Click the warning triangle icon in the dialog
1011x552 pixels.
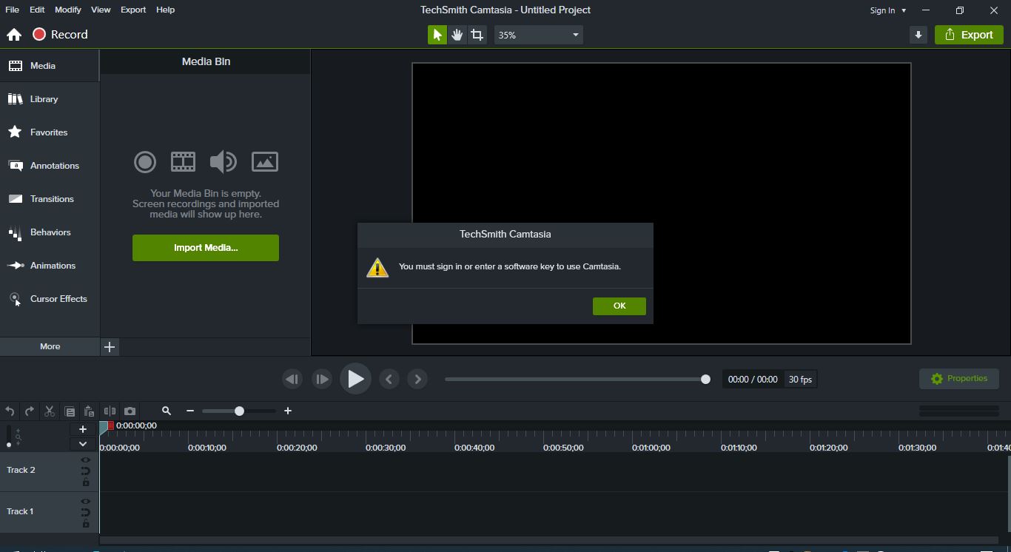[x=377, y=267]
